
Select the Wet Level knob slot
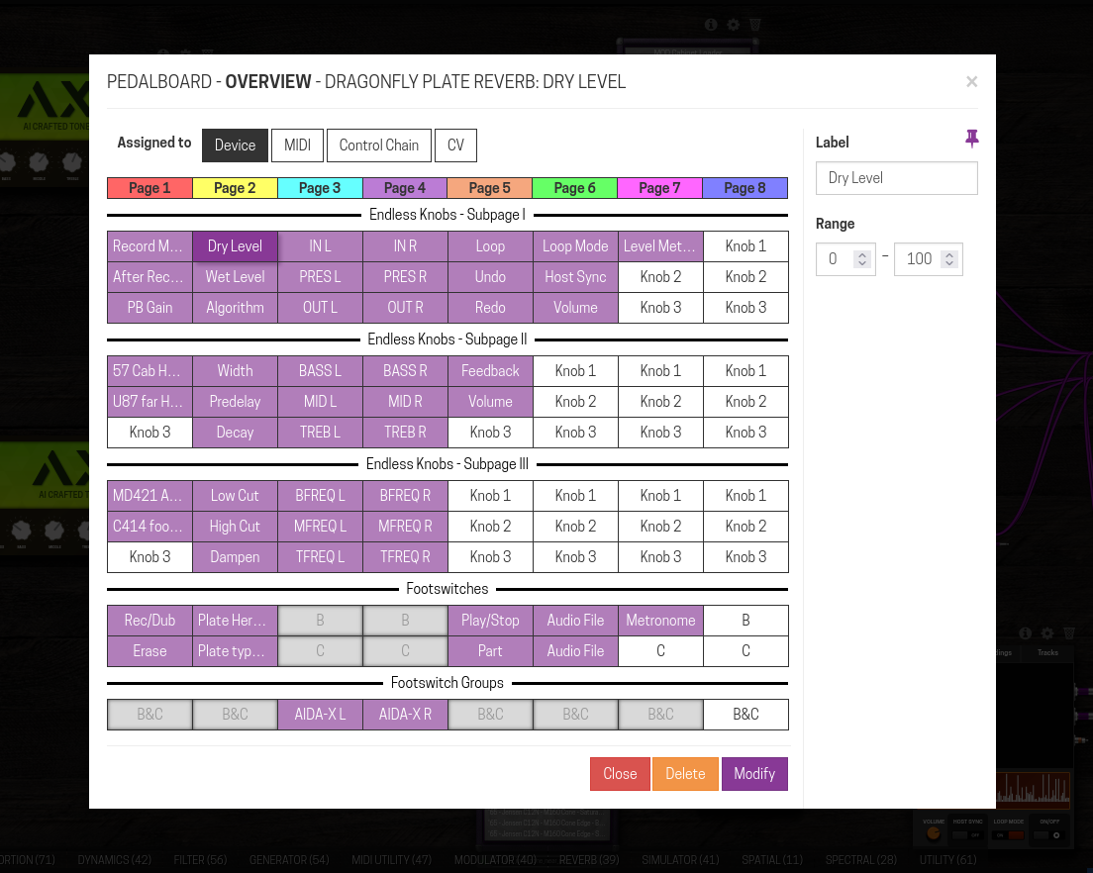click(x=235, y=277)
